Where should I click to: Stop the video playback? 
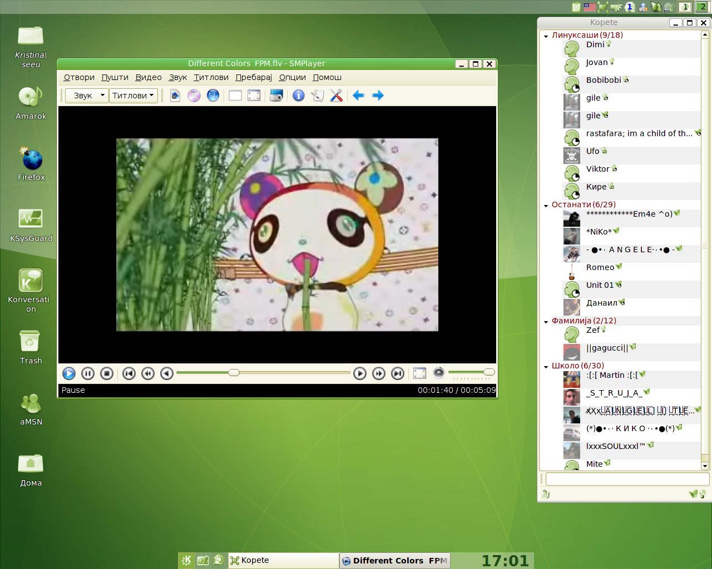[107, 373]
